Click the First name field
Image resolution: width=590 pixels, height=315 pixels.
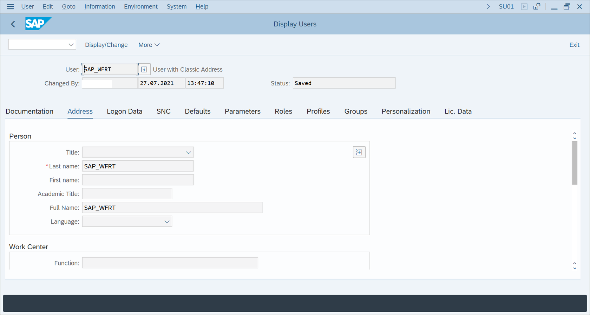[138, 180]
